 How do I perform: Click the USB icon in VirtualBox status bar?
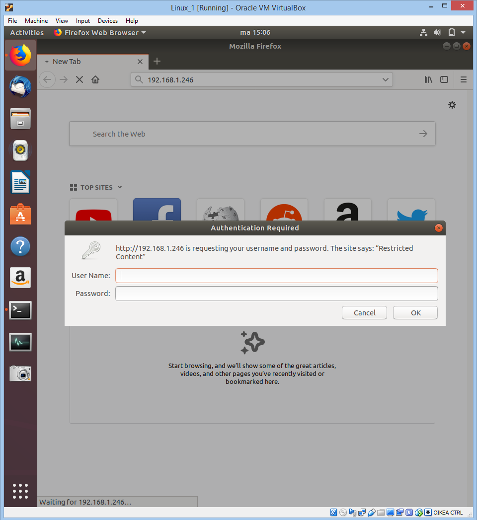372,512
